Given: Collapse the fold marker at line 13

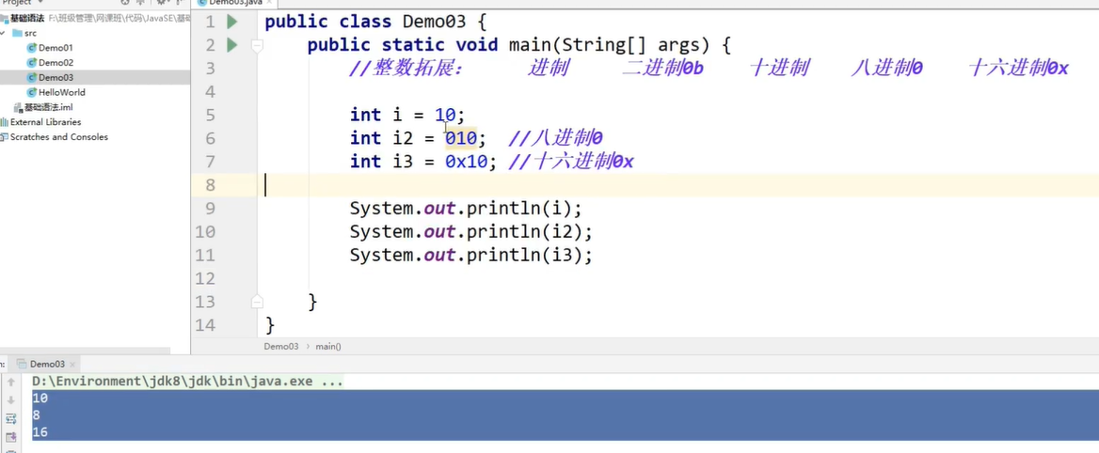Looking at the screenshot, I should [257, 302].
